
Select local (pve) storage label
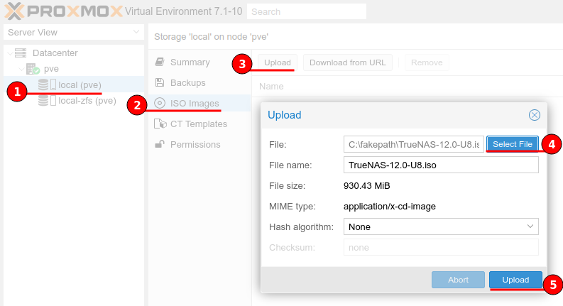(x=80, y=84)
